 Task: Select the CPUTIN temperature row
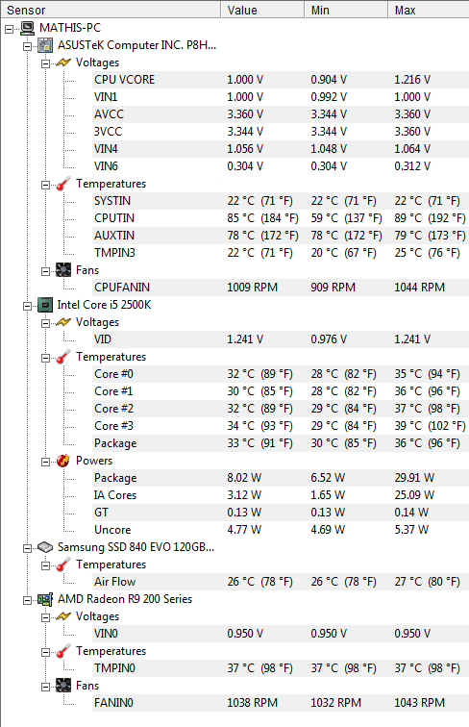281,218
